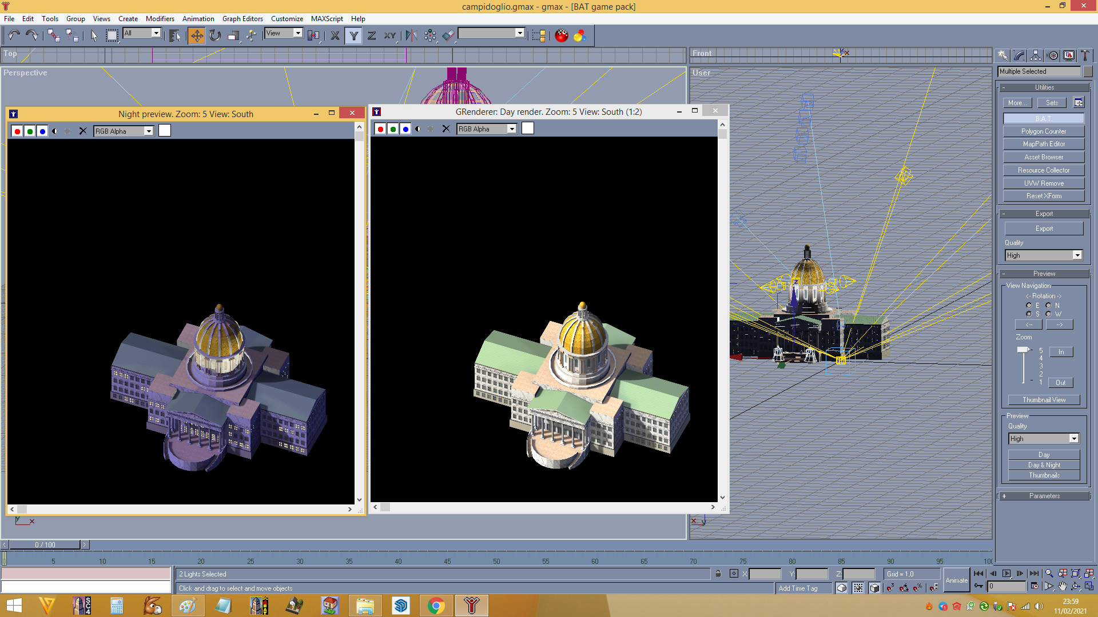
Task: Open the Display command panel tab
Action: click(1068, 55)
